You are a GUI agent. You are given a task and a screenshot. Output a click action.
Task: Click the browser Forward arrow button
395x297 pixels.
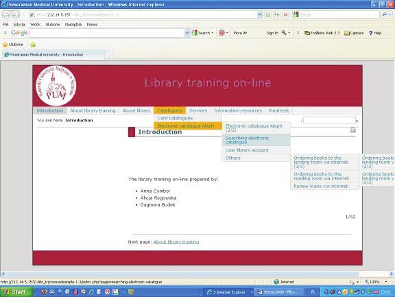point(15,14)
